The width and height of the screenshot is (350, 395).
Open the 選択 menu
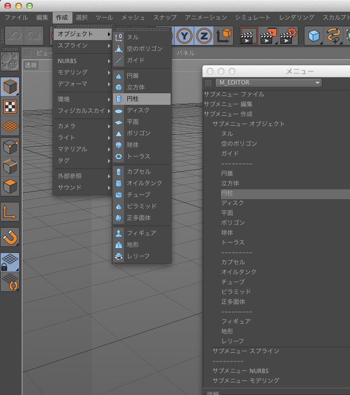[x=81, y=18]
